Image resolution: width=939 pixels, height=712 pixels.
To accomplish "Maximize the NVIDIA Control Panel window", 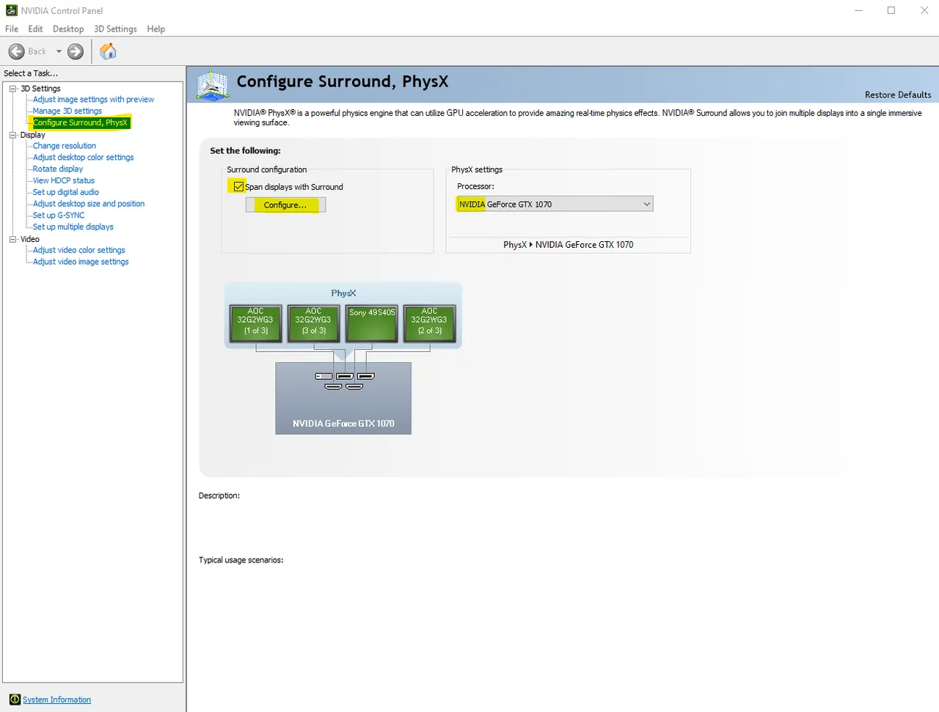I will 891,10.
